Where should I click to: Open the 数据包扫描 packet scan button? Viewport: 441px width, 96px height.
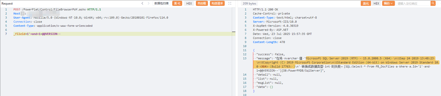[161, 3]
